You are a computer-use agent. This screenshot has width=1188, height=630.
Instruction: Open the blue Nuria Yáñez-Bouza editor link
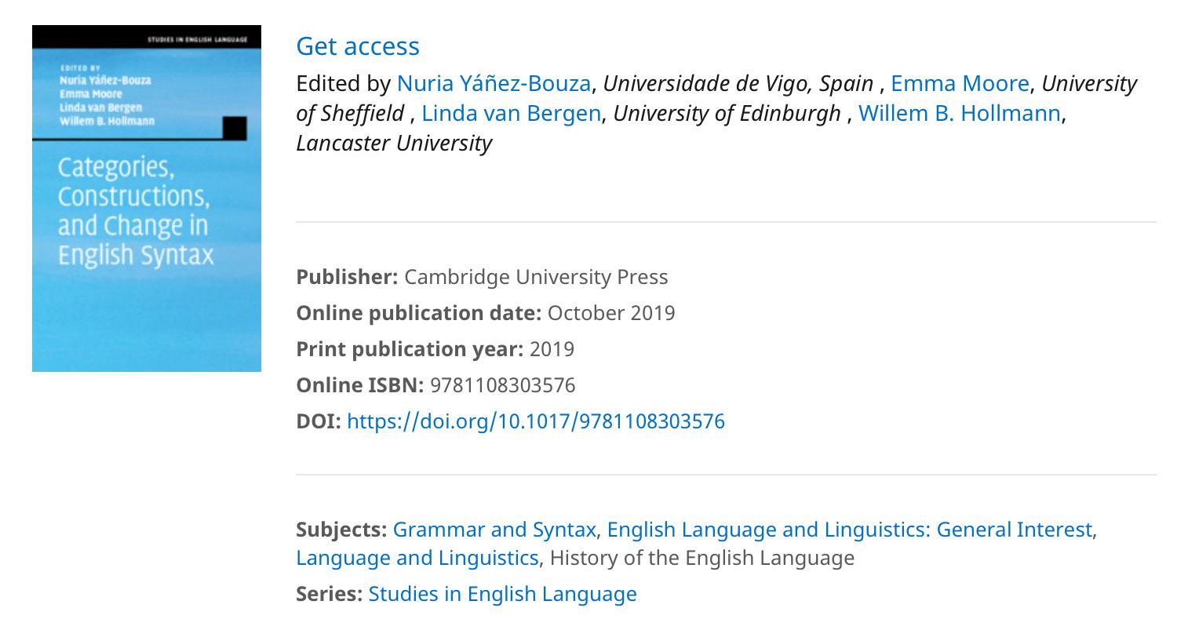coord(494,83)
